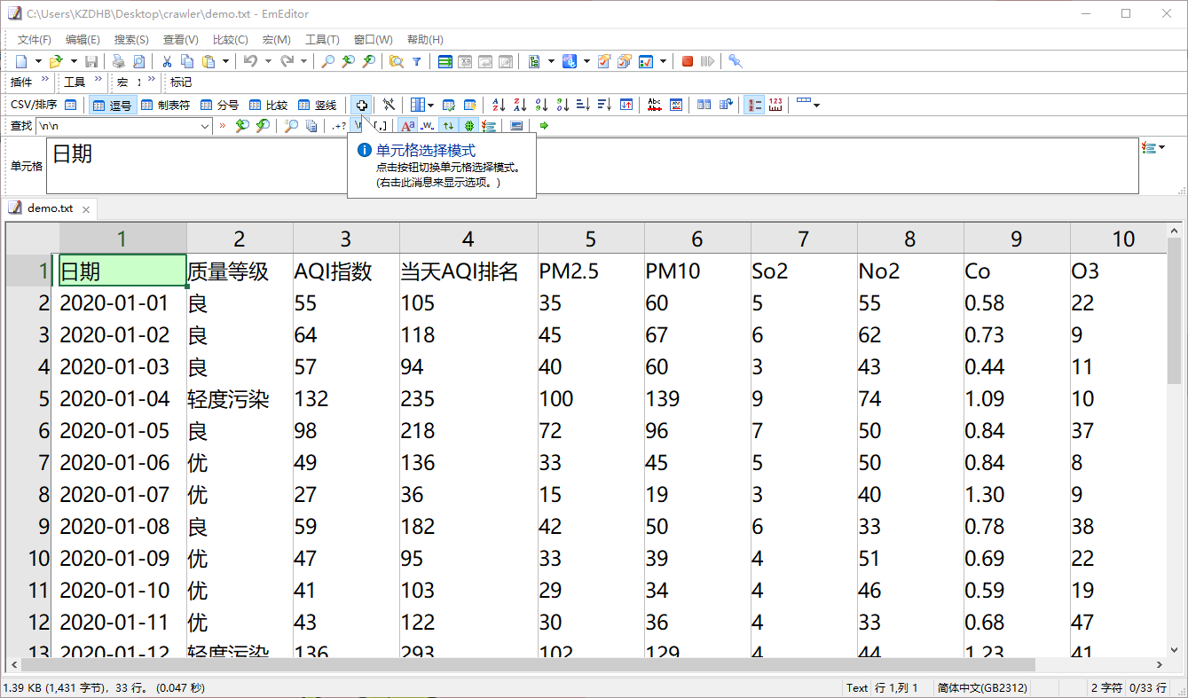Expand the Plugins (插件) toolbar chevron
The height and width of the screenshot is (698, 1188).
(x=46, y=81)
